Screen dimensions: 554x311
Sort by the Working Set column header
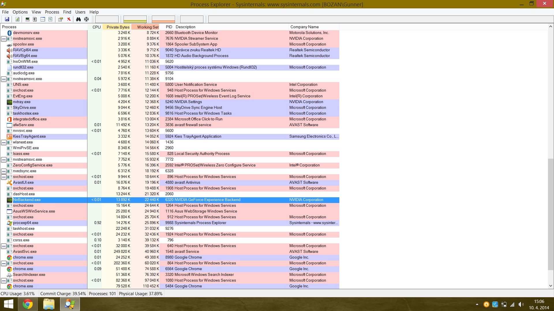point(145,27)
